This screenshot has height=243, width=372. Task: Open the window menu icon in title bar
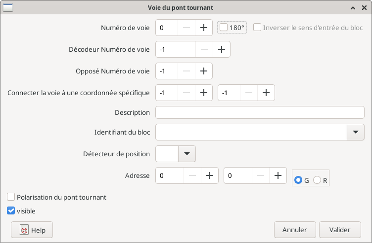point(8,8)
